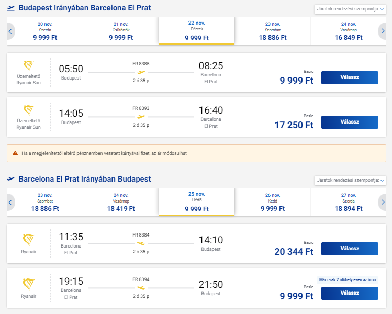Click the plane icon on FR 8384 route line
The width and height of the screenshot is (392, 314).
coord(141,243)
